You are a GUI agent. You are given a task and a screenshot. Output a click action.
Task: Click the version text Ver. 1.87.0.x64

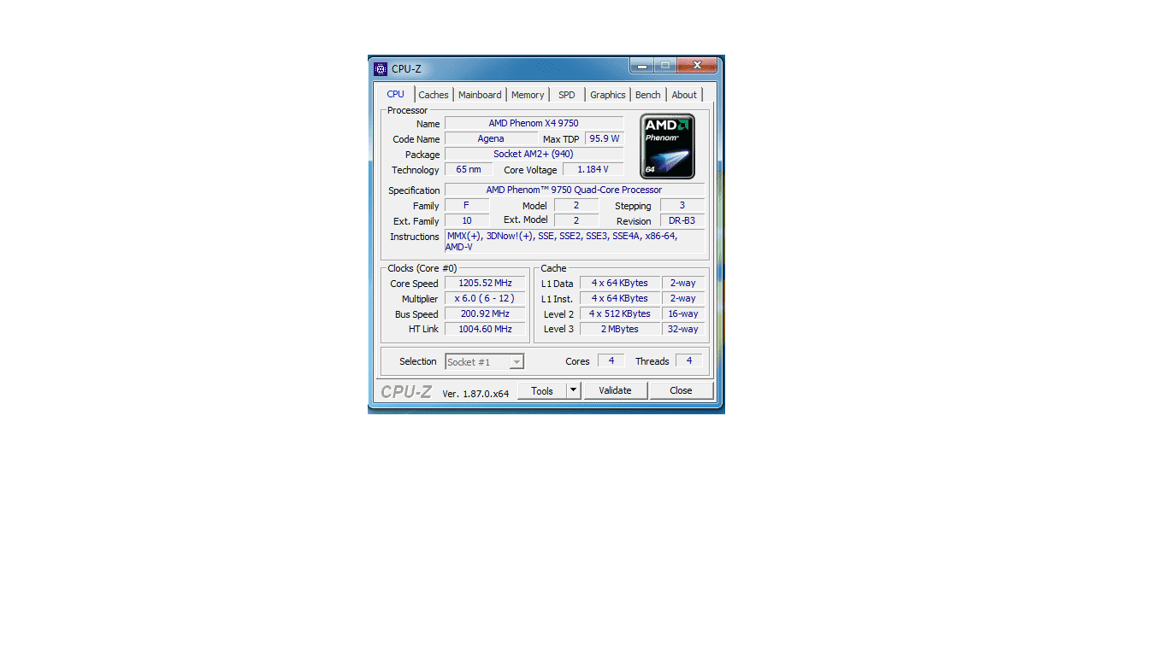point(475,394)
